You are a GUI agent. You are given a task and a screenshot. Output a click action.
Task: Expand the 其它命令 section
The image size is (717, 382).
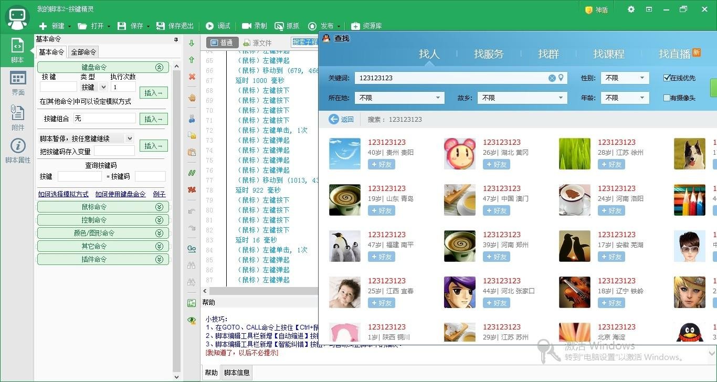click(x=103, y=246)
